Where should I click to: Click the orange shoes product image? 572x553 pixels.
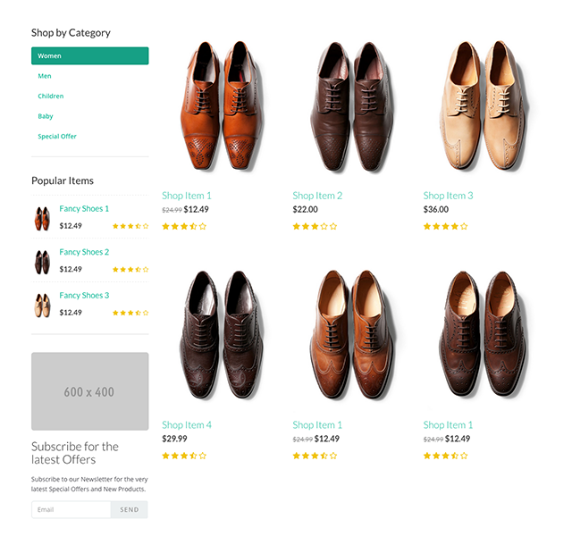click(222, 105)
